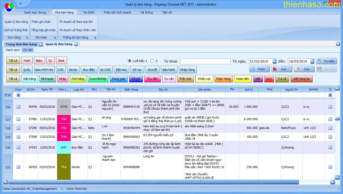Click the Xoá button with red X icon
343x194 pixels.
click(281, 69)
